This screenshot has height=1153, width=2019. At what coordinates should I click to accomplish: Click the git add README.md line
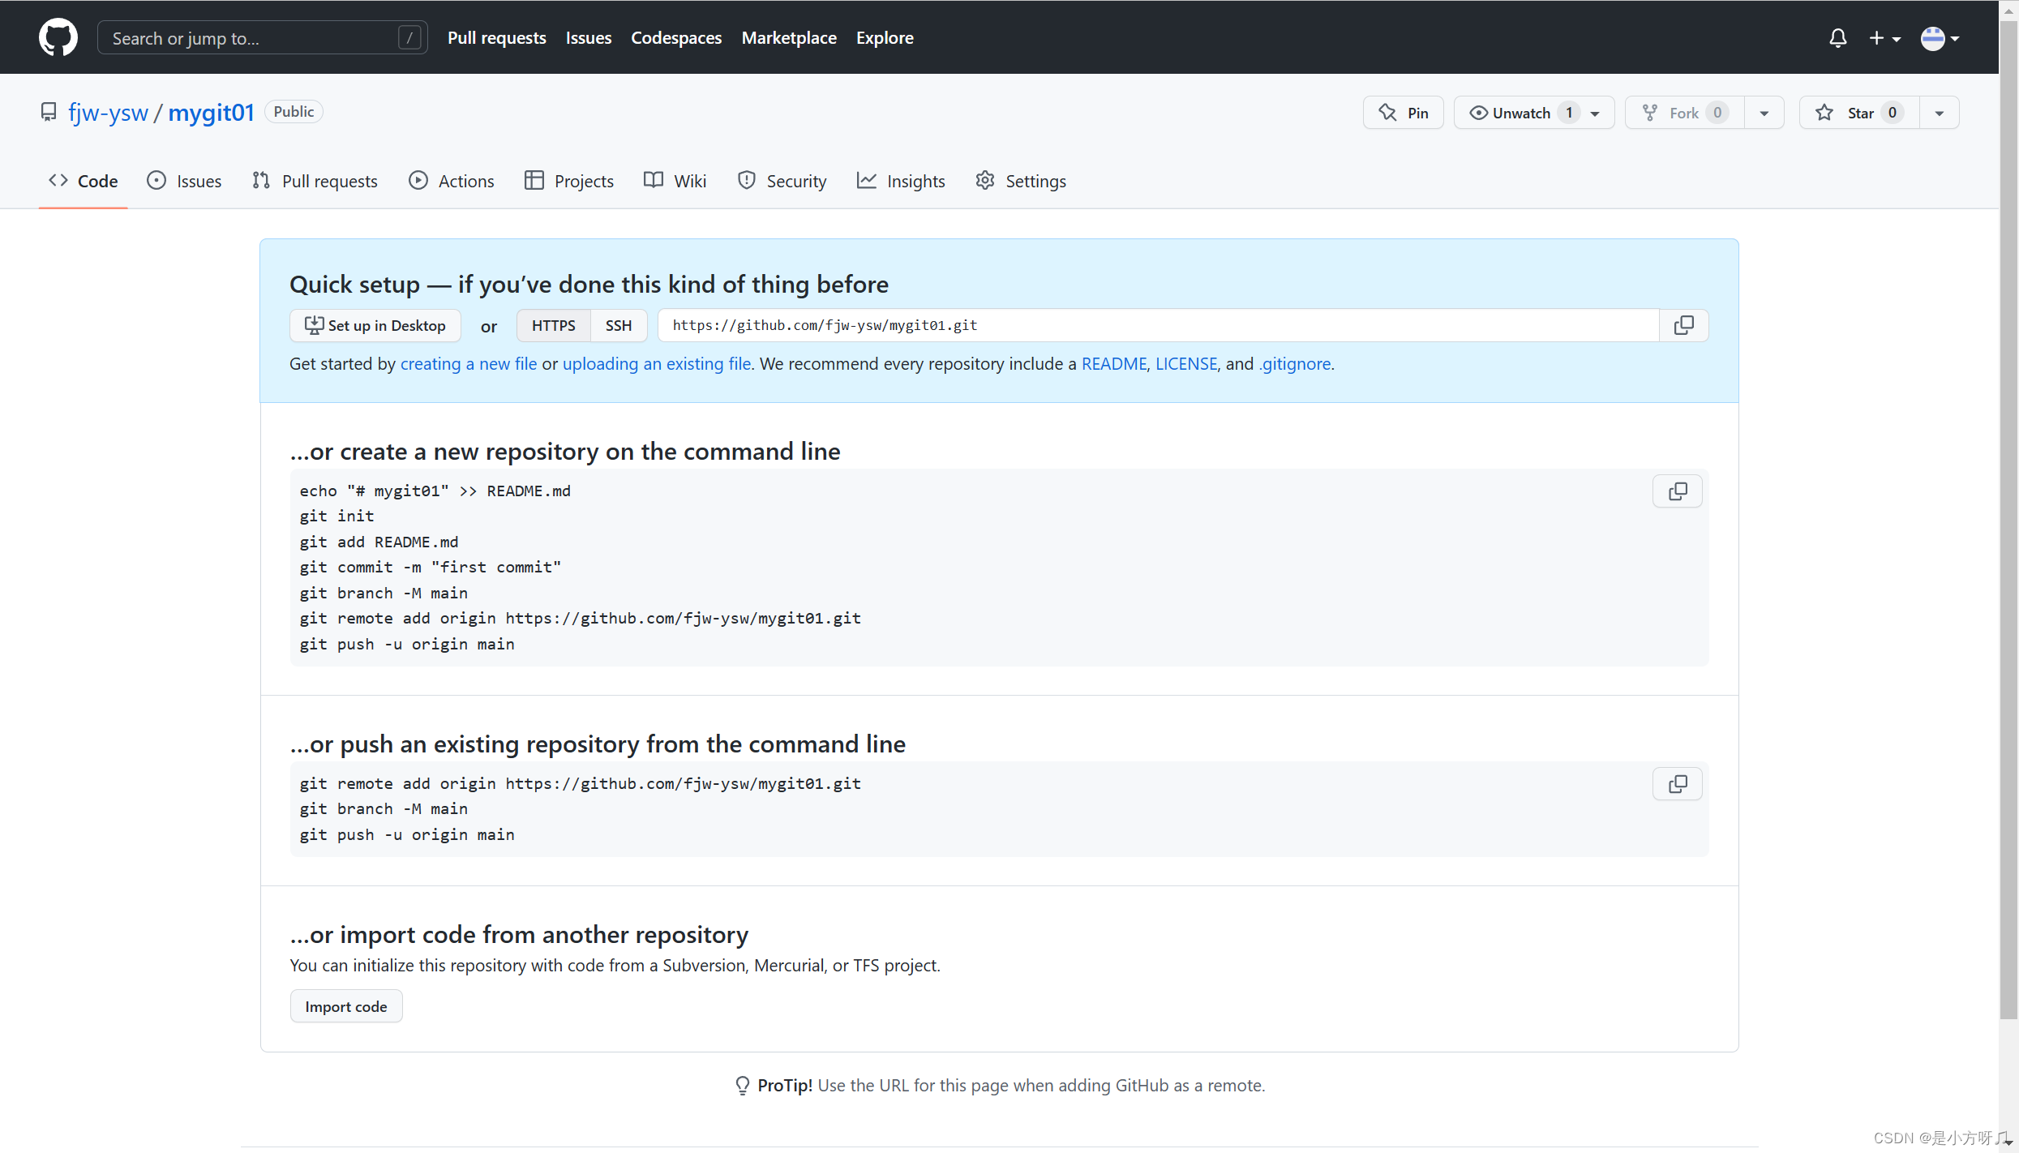[379, 542]
